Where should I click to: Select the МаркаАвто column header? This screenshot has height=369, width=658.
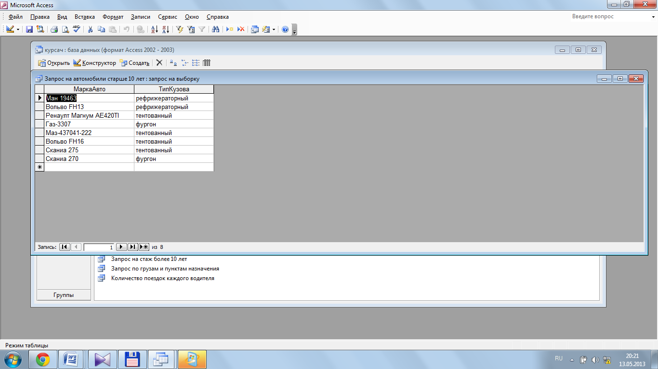(x=89, y=89)
